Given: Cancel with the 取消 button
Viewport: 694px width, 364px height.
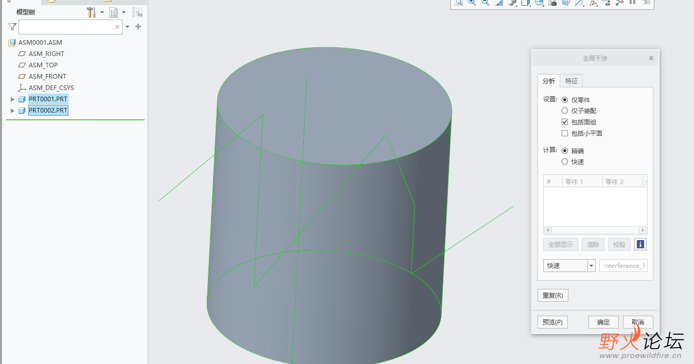Looking at the screenshot, I should pyautogui.click(x=638, y=322).
